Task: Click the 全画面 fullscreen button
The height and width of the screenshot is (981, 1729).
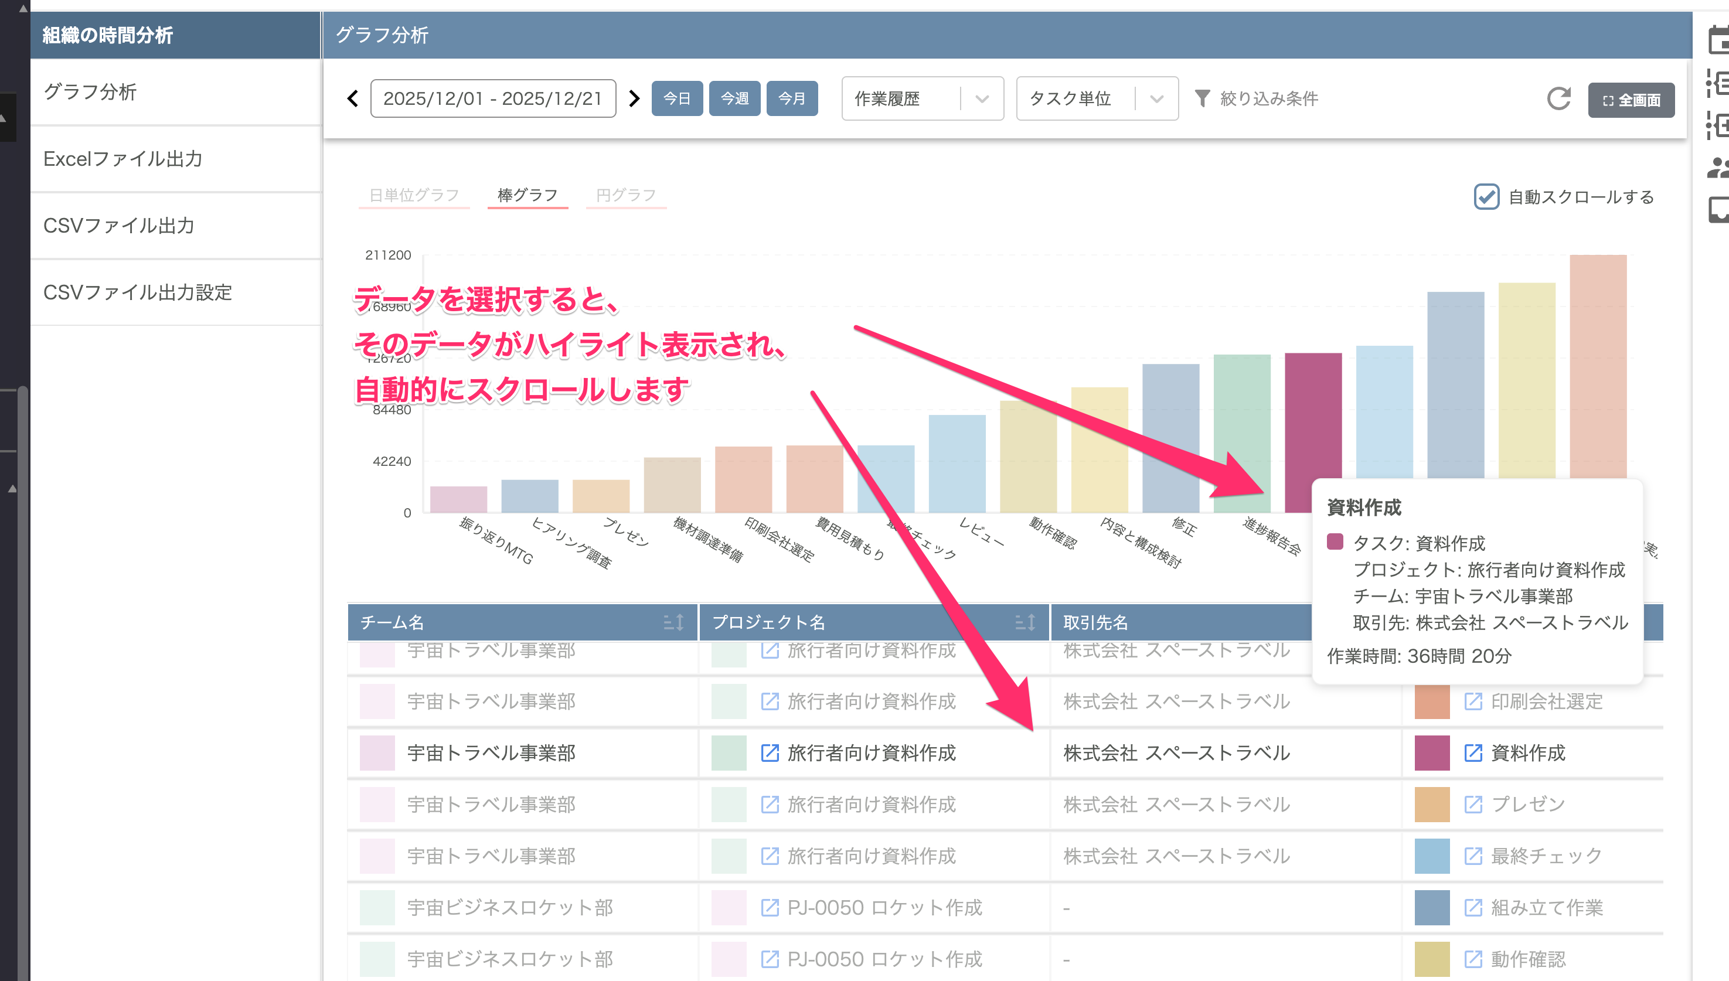Action: pyautogui.click(x=1631, y=100)
